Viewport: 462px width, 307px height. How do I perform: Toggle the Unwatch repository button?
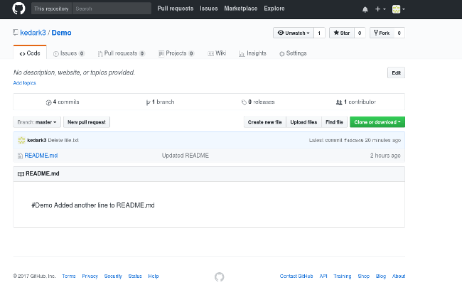(x=293, y=33)
